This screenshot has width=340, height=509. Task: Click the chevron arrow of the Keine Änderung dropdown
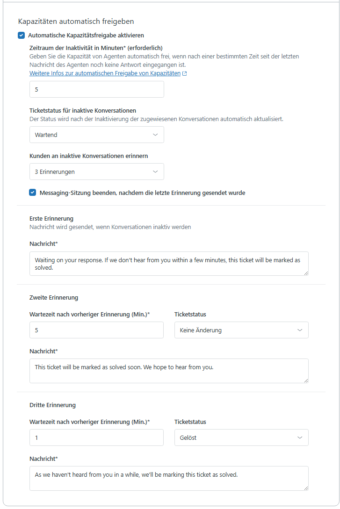300,330
